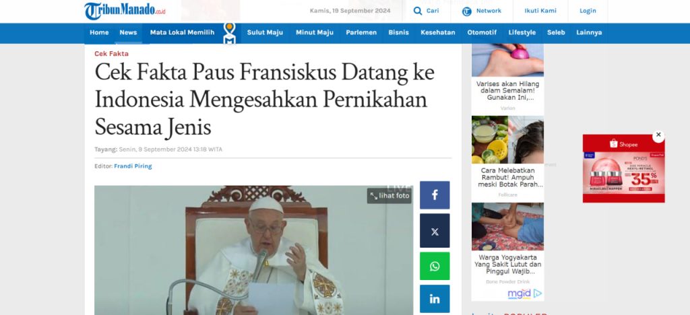690x315 pixels.
Task: Open Varises akan Hilang ad thumbnail
Action: (507, 60)
